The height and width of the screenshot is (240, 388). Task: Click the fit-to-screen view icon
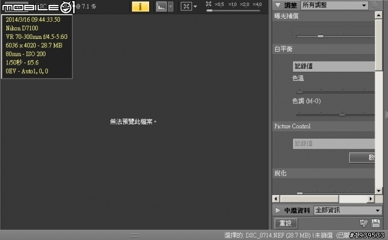[x=186, y=7]
